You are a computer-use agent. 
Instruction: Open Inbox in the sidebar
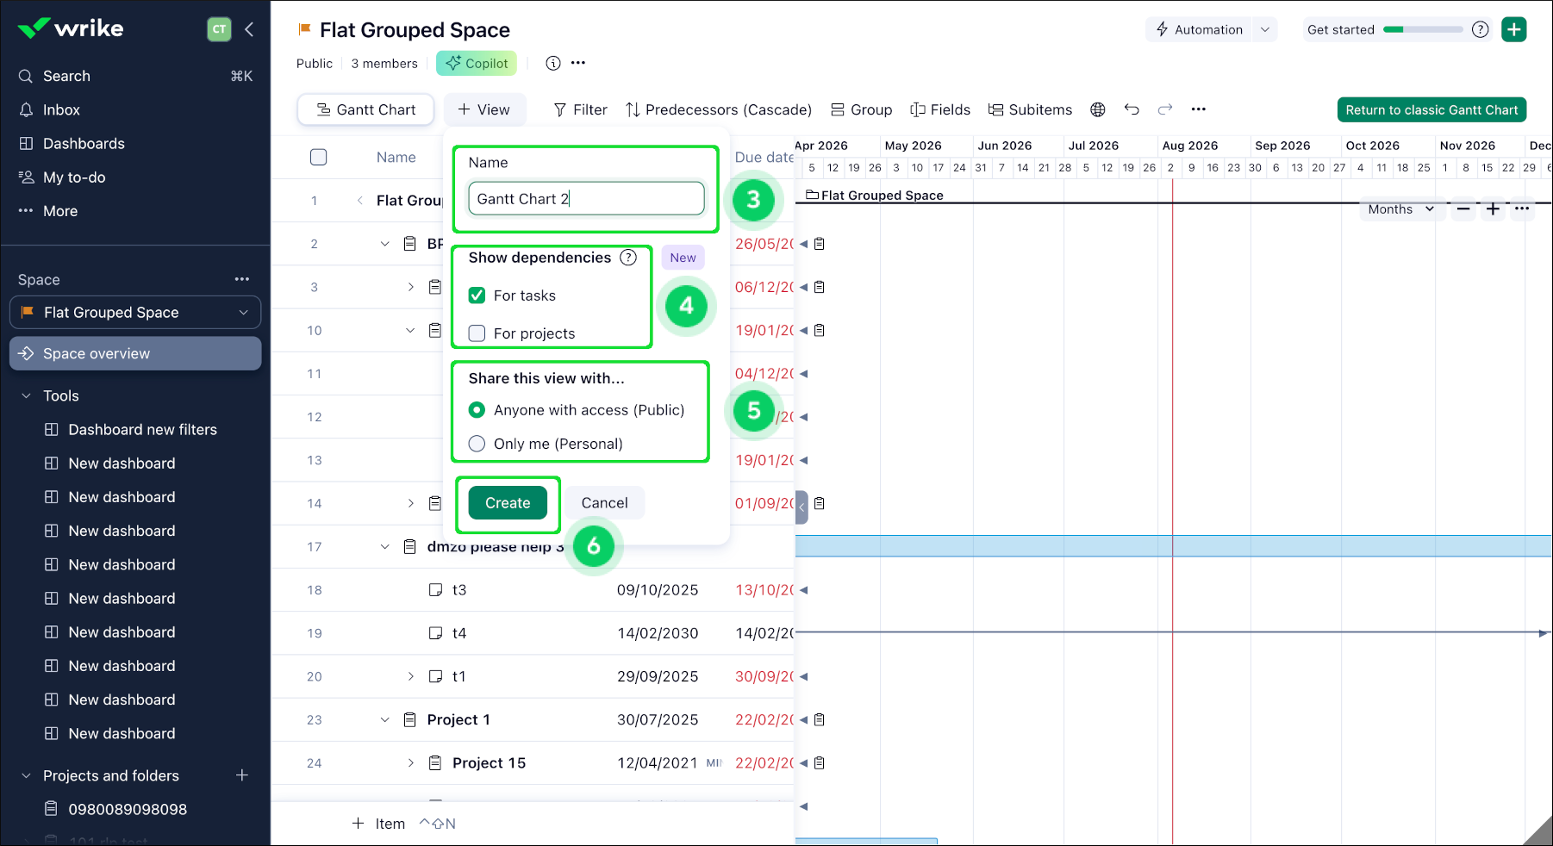135,109
